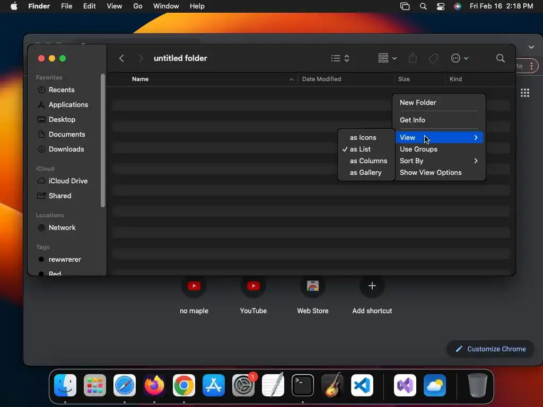The height and width of the screenshot is (407, 543).
Task: Select the rewwrerer tag in sidebar
Action: [x=64, y=260]
